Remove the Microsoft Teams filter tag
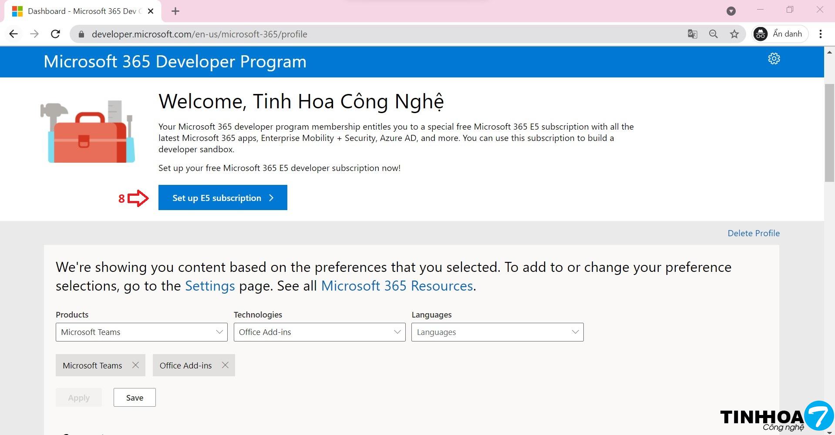 click(x=135, y=365)
